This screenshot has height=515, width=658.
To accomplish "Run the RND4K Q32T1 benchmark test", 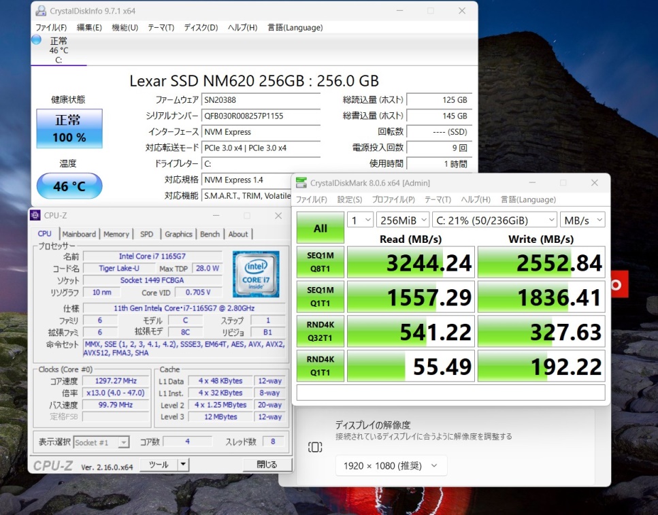I will click(320, 331).
